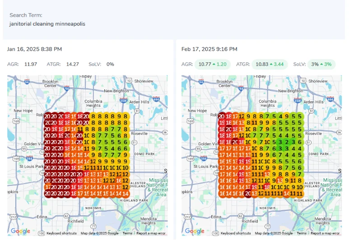Click the Google logo on the Feb 17 map
Image resolution: width=349 pixels, height=241 pixels.
point(195,231)
